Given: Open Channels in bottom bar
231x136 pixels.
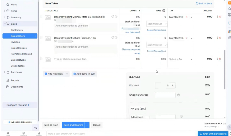Looking at the screenshot, I should coord(24,133).
